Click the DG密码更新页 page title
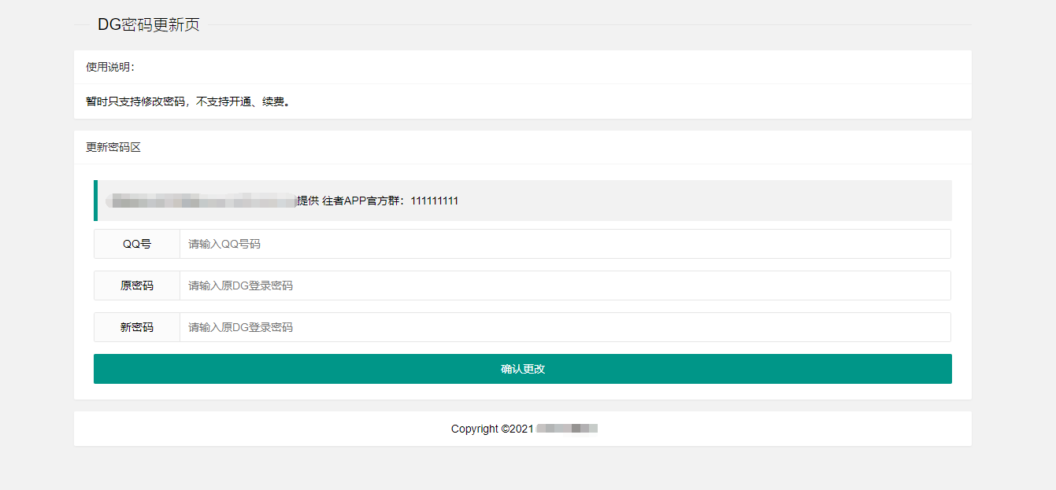This screenshot has height=490, width=1056. point(146,24)
